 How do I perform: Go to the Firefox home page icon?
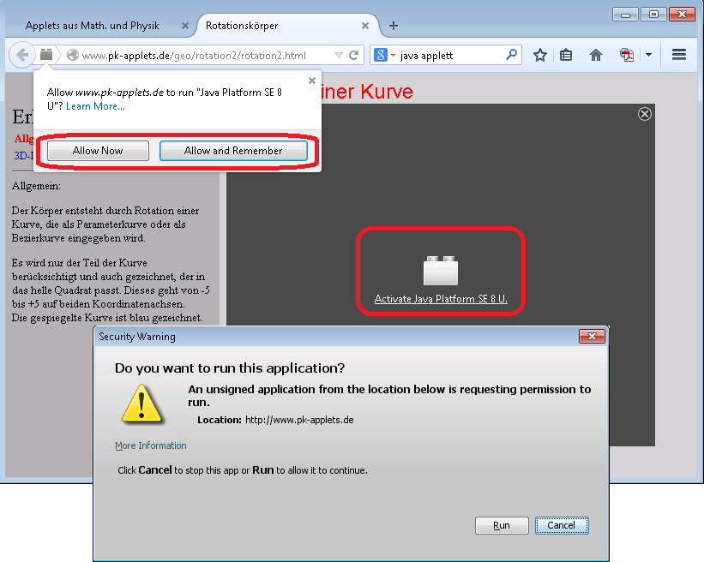(x=596, y=55)
